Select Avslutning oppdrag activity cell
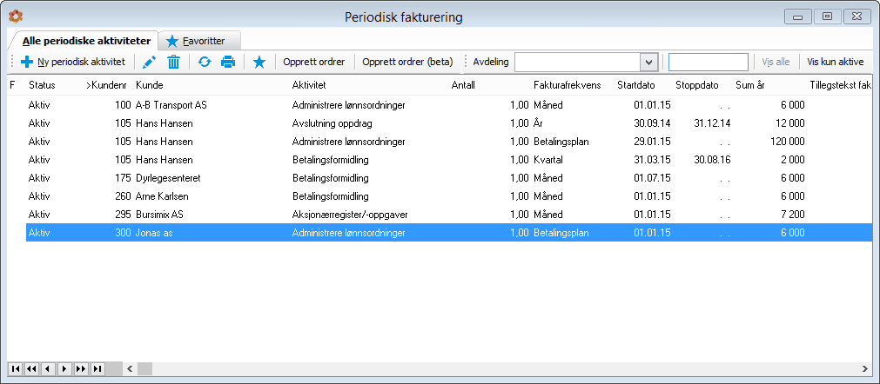 click(x=332, y=123)
